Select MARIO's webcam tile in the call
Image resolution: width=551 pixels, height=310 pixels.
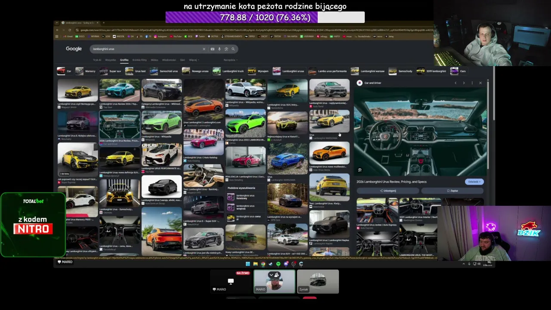coord(274,282)
